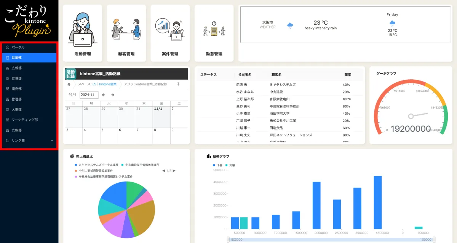Click the pin icon right of the app breadcrumb
Screen dimensions: 457x243
coord(178,84)
